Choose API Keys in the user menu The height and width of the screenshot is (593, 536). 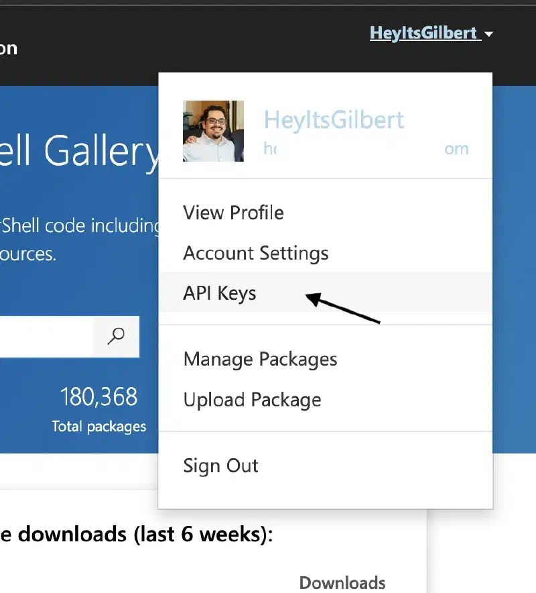pos(325,292)
